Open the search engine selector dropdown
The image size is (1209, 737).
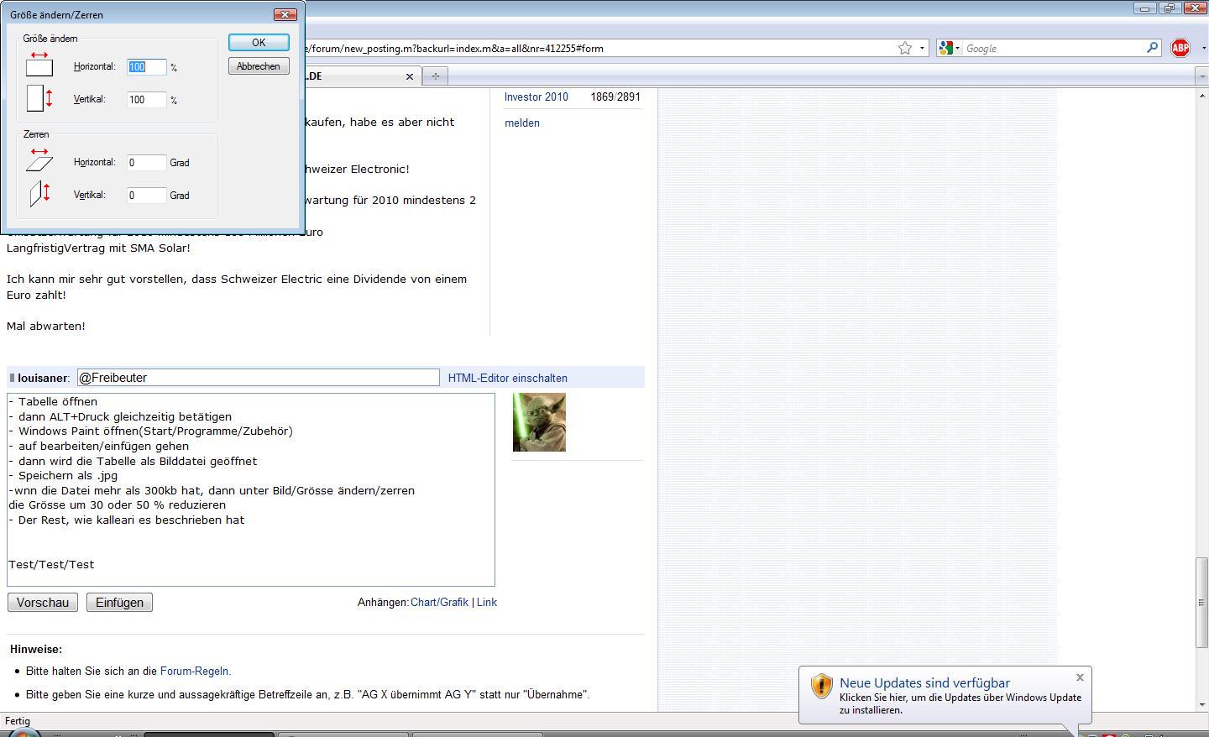pos(957,48)
